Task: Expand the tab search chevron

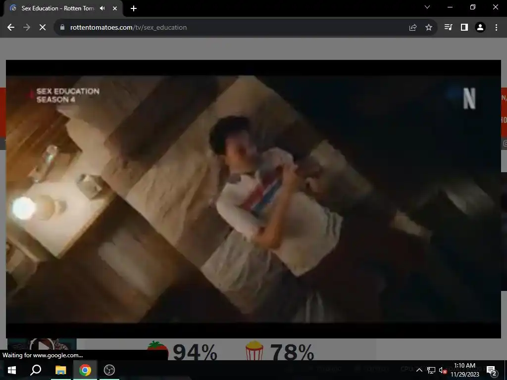Action: 427,7
